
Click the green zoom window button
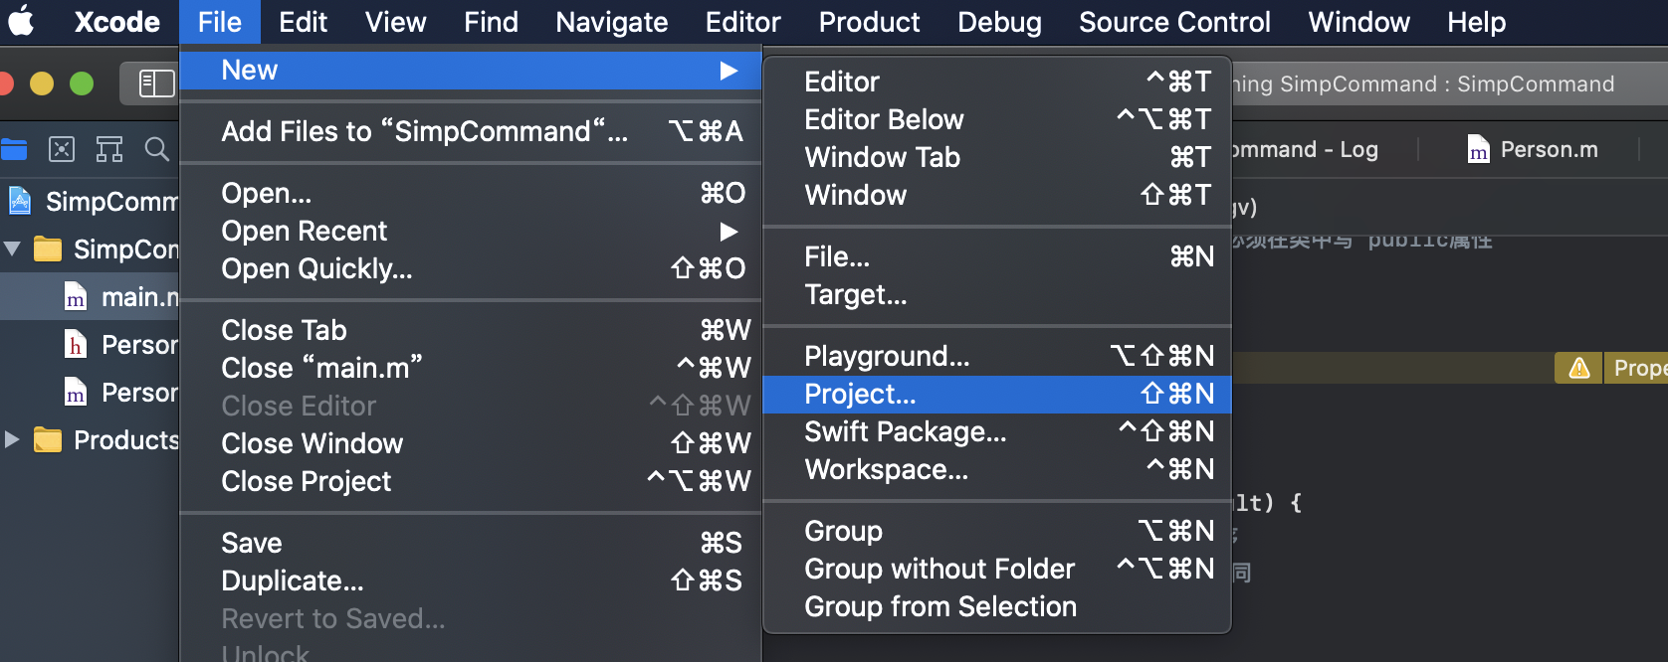pos(82,83)
